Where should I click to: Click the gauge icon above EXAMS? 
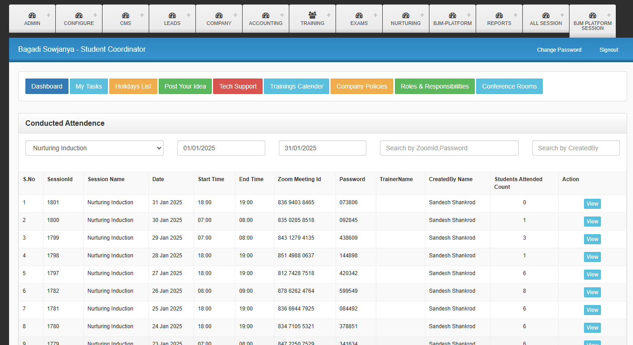pyautogui.click(x=359, y=15)
